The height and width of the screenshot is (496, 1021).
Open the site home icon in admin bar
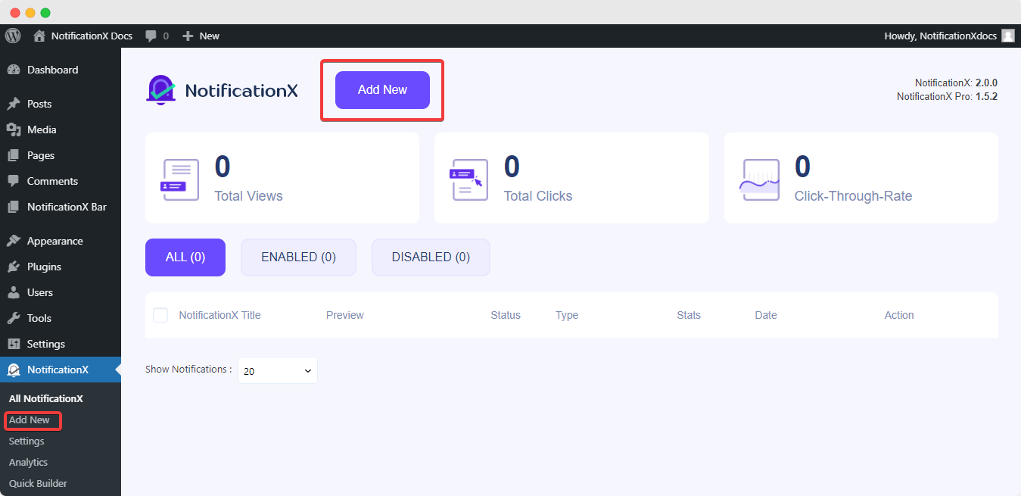[39, 36]
